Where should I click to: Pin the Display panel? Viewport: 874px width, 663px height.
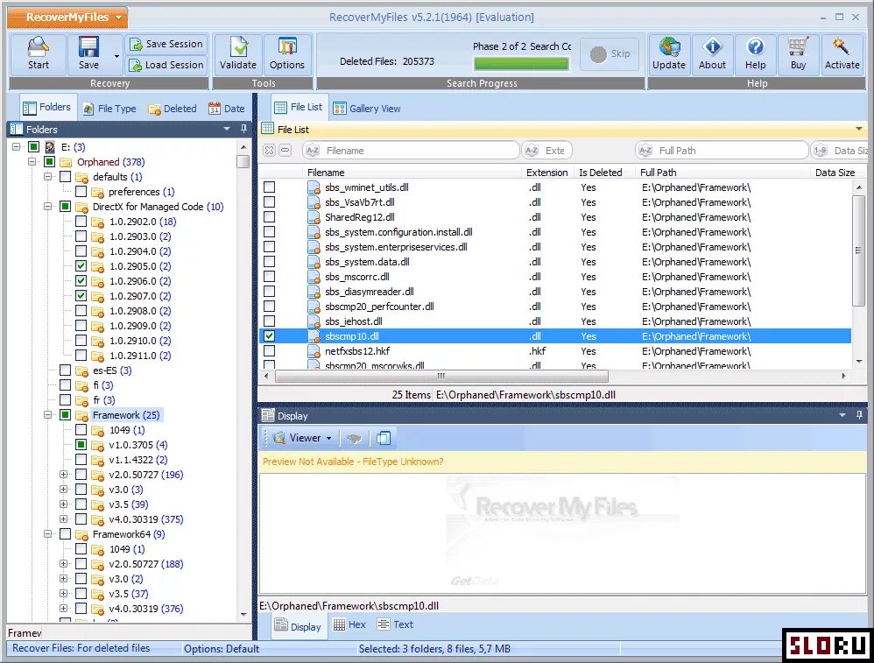point(859,415)
